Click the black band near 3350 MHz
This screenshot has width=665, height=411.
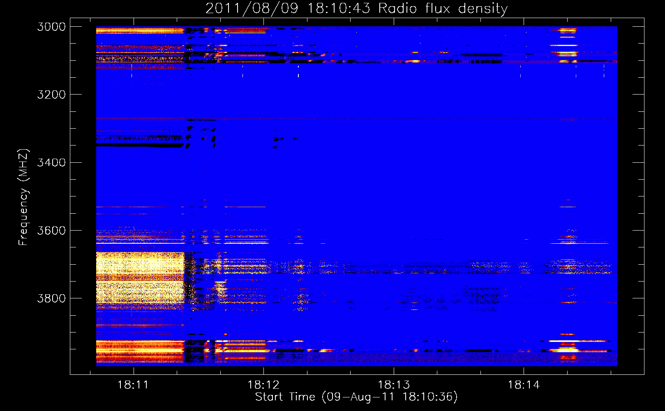[x=140, y=145]
